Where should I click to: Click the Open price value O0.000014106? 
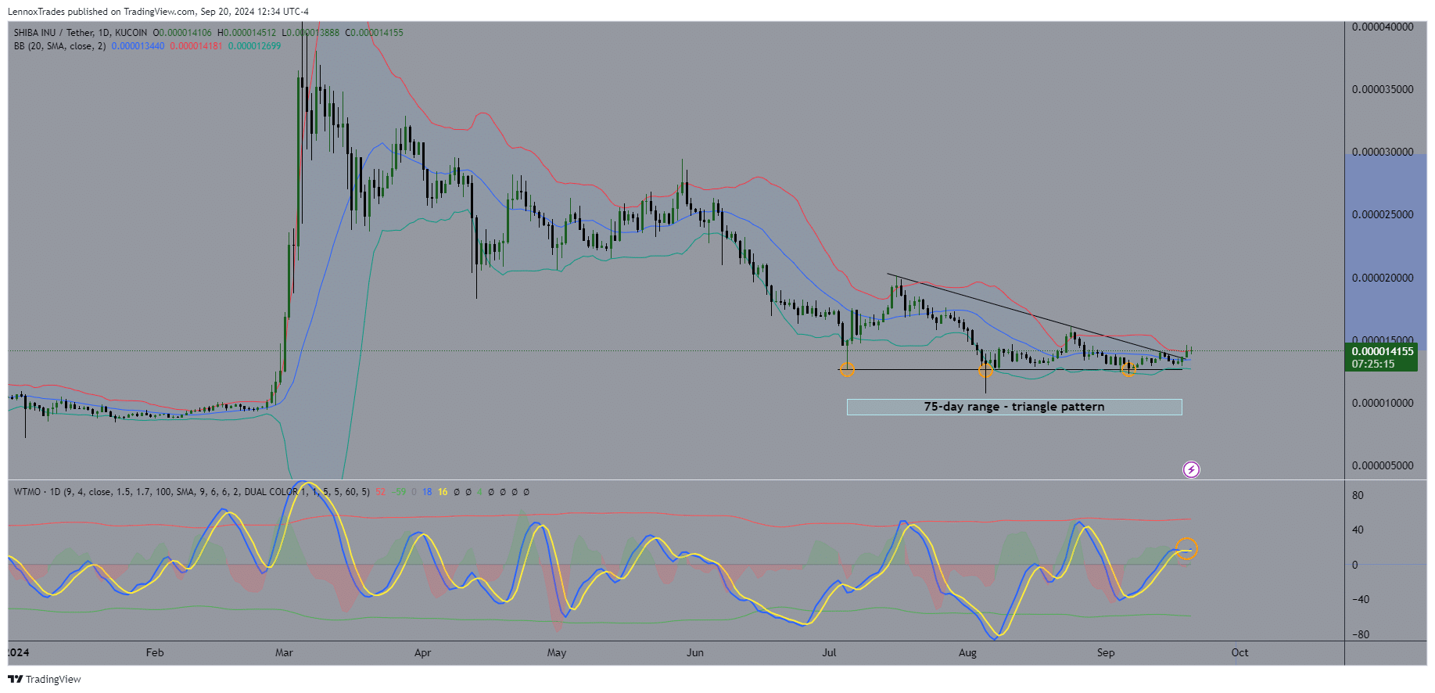coord(182,33)
